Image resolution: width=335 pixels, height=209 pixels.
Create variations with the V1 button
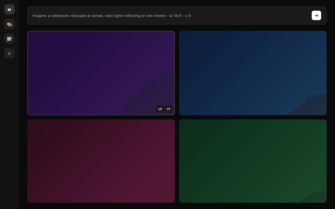[169, 109]
